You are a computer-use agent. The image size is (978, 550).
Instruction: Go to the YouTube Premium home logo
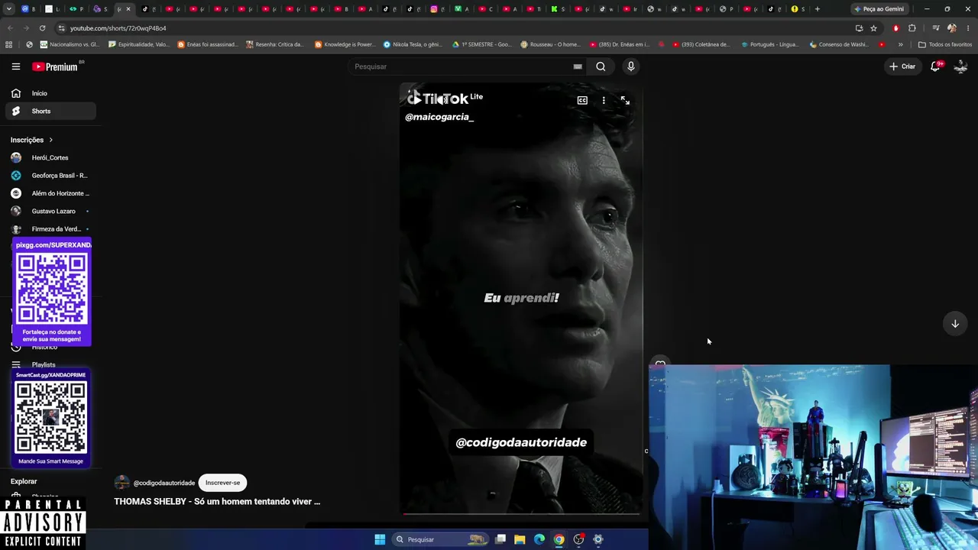[55, 66]
